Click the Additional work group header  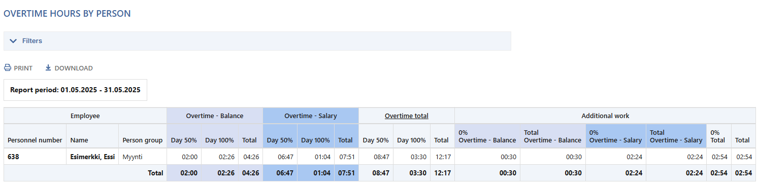coord(605,116)
